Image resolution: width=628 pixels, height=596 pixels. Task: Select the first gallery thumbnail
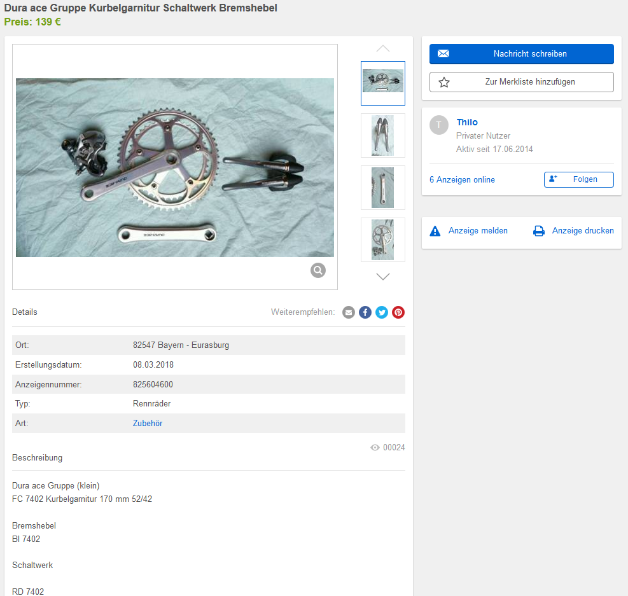(382, 83)
